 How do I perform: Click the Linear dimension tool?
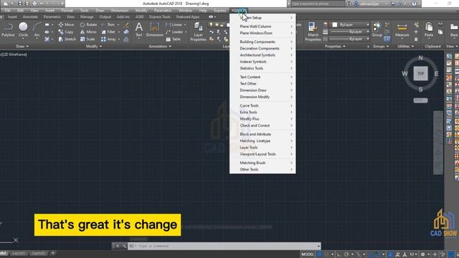174,24
